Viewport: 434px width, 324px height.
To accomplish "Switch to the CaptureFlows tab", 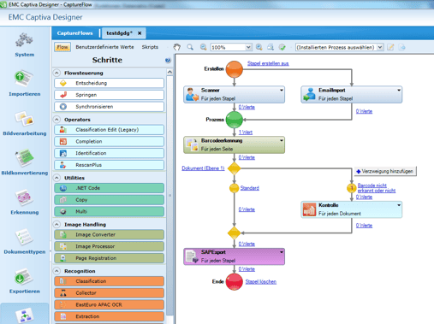I will pos(74,33).
